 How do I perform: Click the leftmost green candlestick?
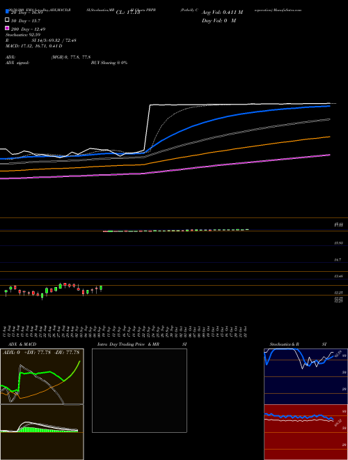[x=6, y=292]
